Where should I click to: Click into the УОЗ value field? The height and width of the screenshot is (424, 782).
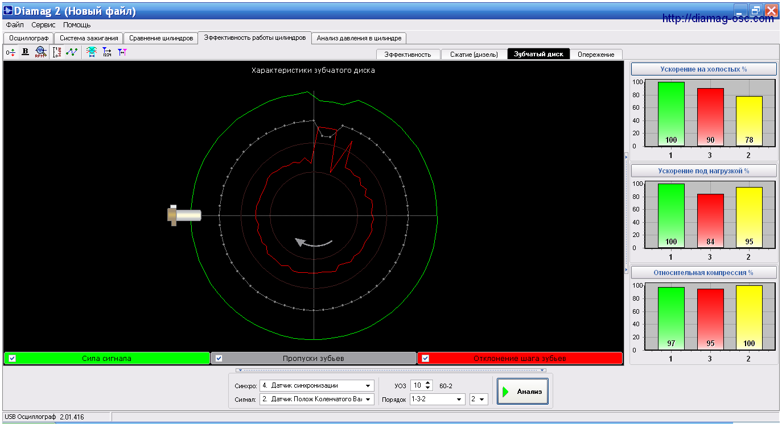pos(418,385)
